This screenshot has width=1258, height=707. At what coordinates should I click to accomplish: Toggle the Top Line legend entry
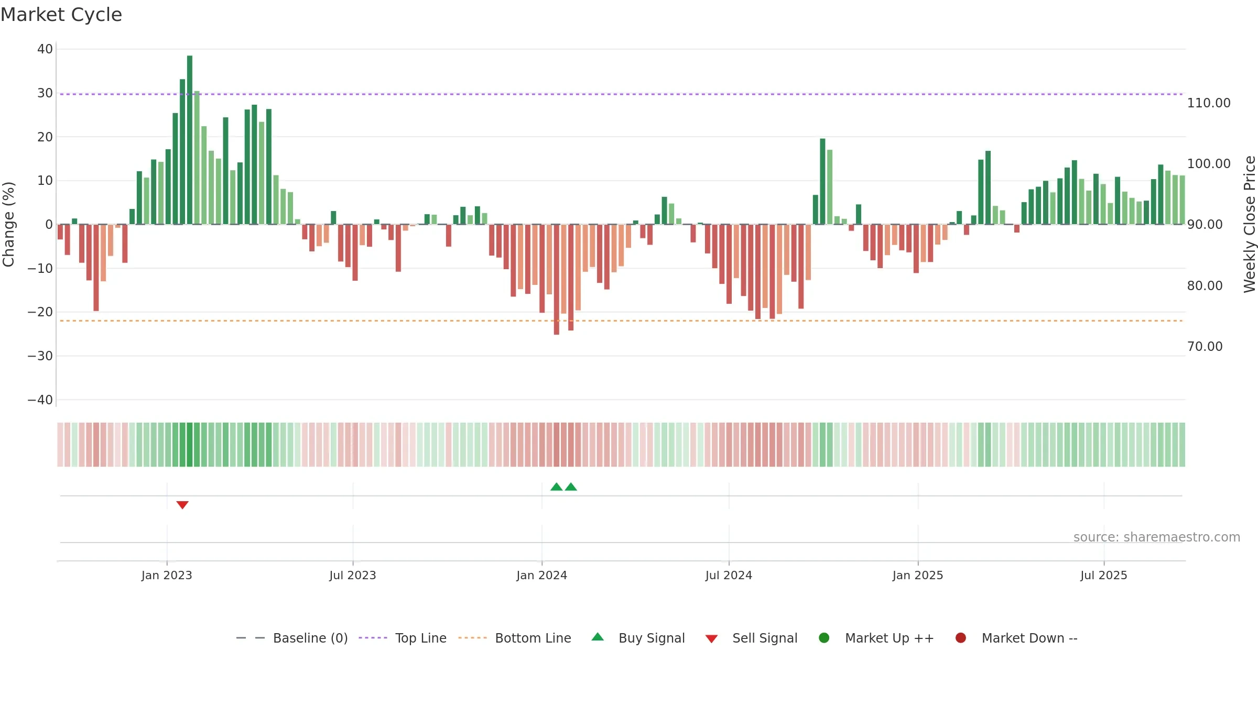pos(403,638)
